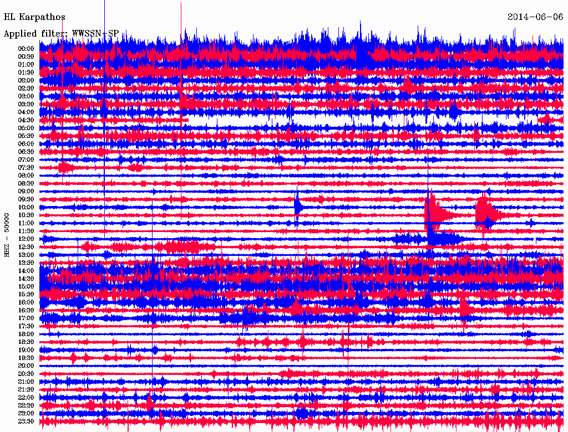Select the 06:00 time label
This screenshot has height=432, width=568.
26,143
